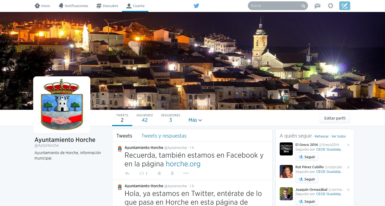385x206 pixels.
Task: Switch to Tweets y respuestas
Action: [x=164, y=136]
